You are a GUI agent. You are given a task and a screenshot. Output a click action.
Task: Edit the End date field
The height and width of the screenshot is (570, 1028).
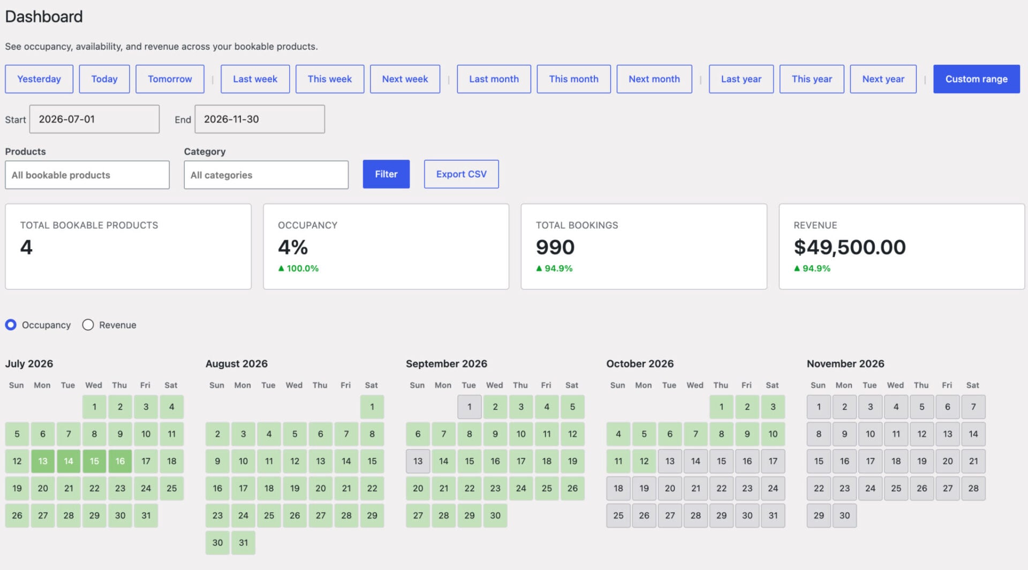tap(260, 119)
